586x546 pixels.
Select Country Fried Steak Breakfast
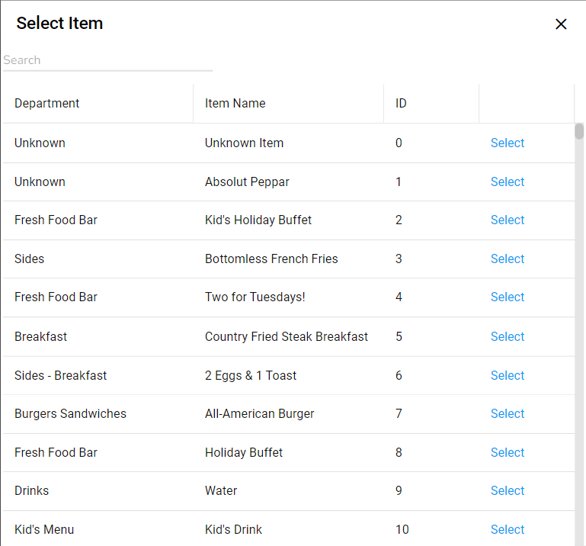point(508,337)
